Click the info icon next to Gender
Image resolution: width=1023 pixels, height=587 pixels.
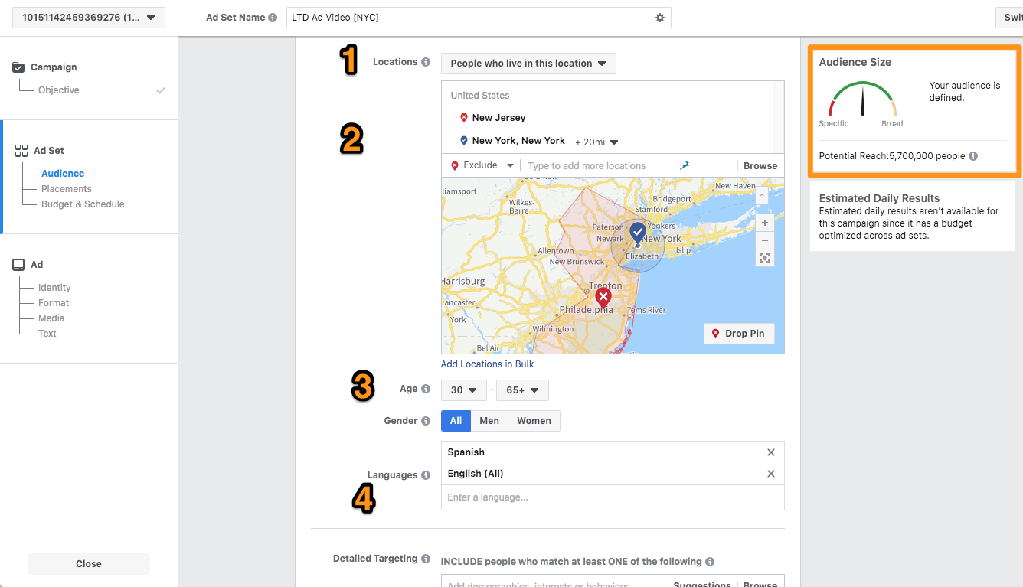pos(426,421)
